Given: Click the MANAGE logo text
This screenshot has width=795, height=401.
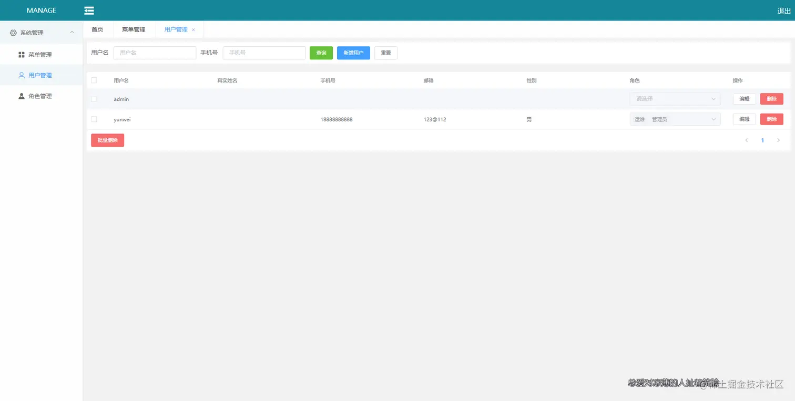Looking at the screenshot, I should click(42, 11).
